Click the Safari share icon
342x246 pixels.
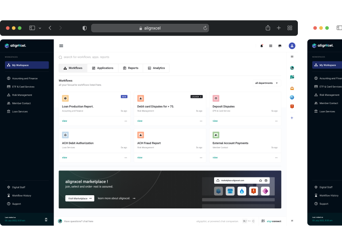[268, 28]
